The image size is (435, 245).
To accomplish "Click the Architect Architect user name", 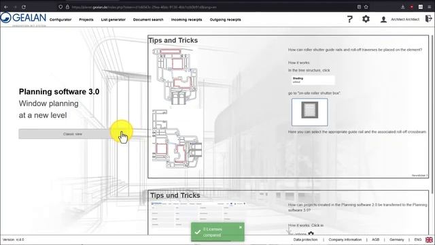I will [x=405, y=20].
